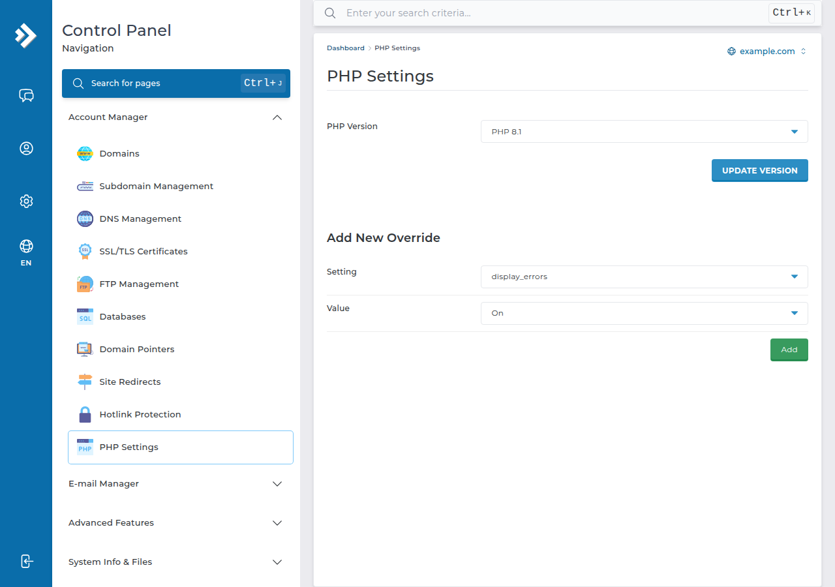Click the SSL/TLS Certificates badge icon
This screenshot has width=835, height=587.
(85, 252)
